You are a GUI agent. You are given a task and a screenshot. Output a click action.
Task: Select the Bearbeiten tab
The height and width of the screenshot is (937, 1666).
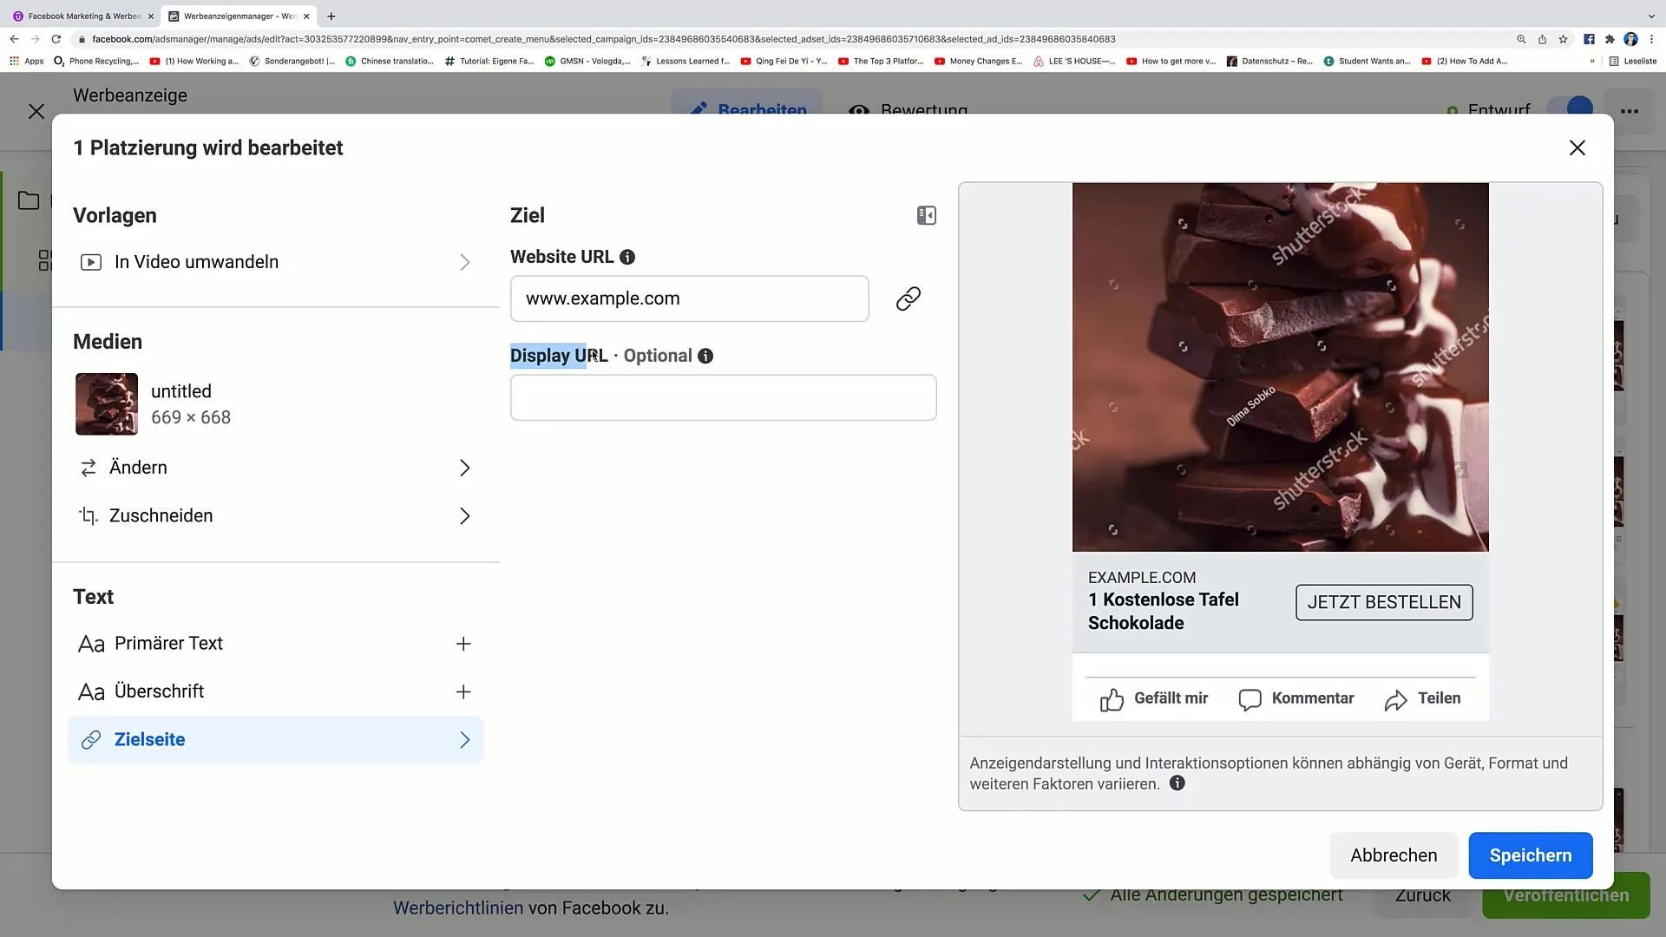click(x=748, y=109)
